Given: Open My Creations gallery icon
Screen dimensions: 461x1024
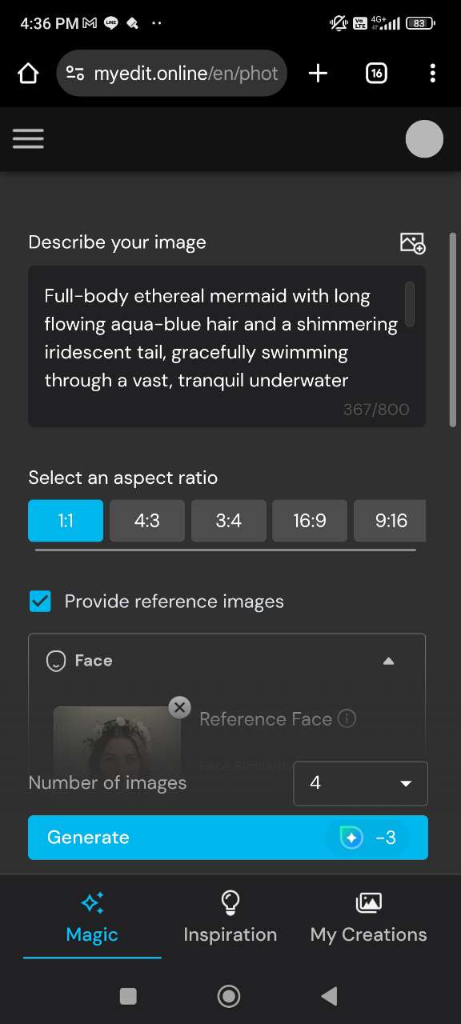Looking at the screenshot, I should [x=367, y=902].
